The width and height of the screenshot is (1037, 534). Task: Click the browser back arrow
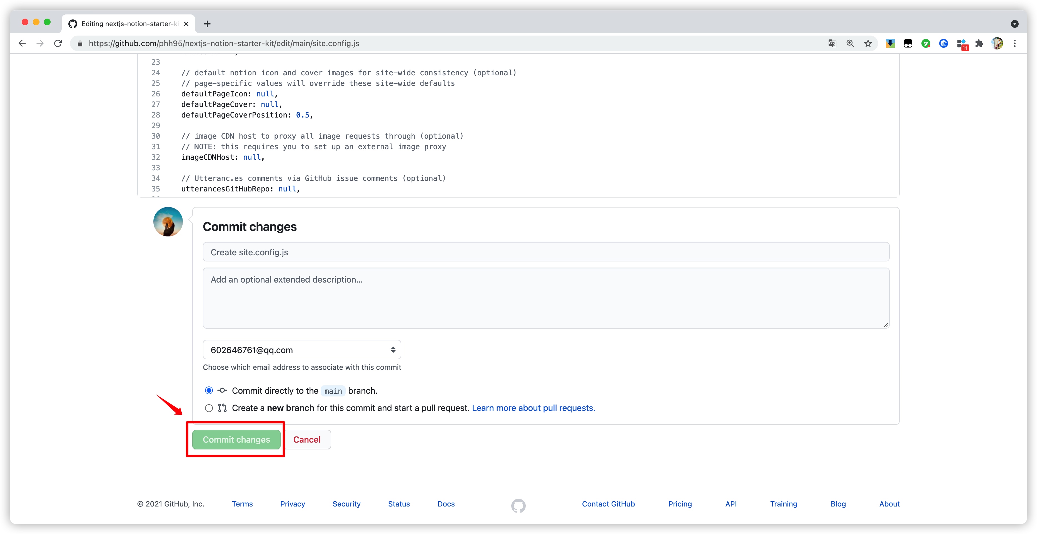22,43
